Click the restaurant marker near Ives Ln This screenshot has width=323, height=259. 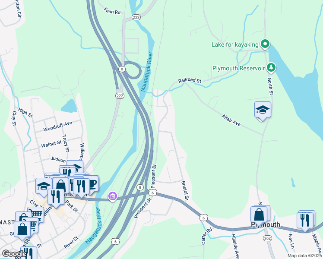click(305, 221)
